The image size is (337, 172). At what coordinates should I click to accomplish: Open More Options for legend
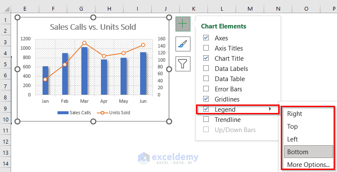coord(308,165)
